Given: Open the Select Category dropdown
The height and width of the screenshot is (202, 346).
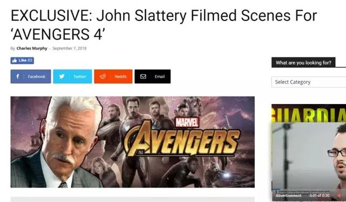Looking at the screenshot, I should (x=309, y=82).
